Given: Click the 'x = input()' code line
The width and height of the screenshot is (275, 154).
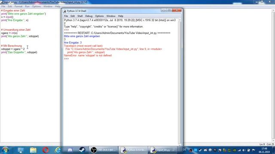Looking at the screenshot, I should click(7, 17).
